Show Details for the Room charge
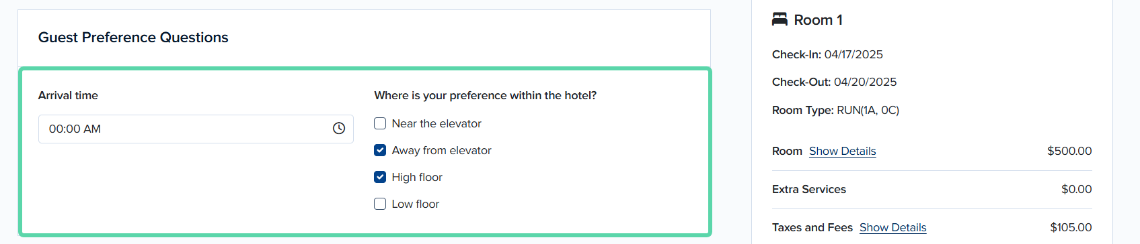The image size is (1140, 244). 842,151
